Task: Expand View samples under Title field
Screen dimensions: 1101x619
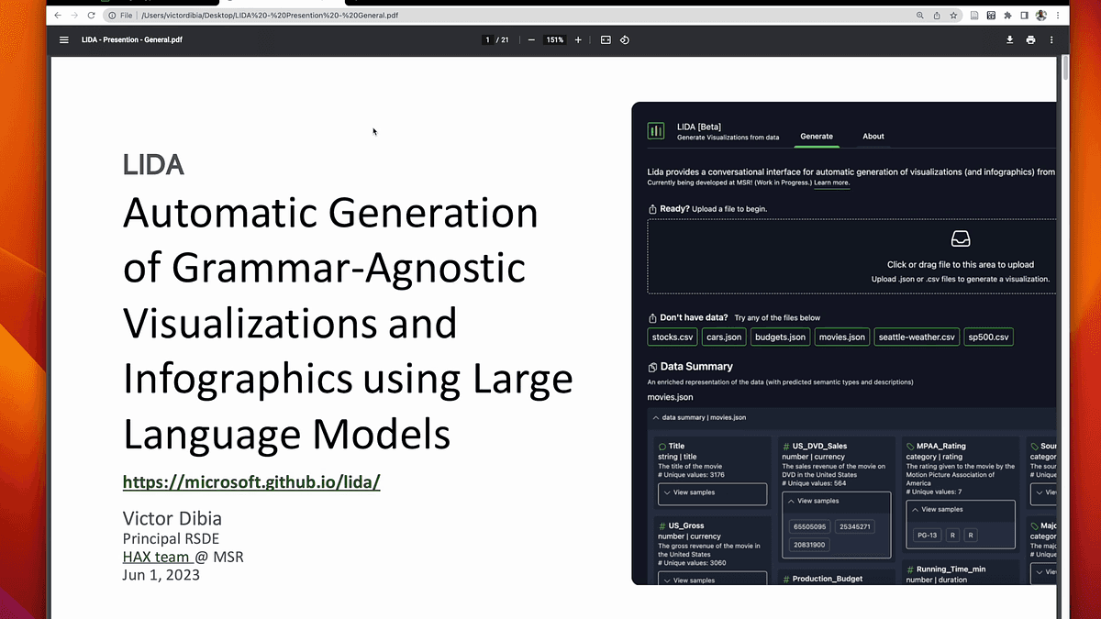Action: [712, 493]
